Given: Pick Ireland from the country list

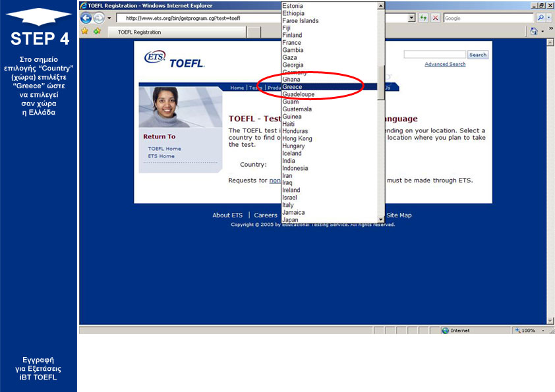Looking at the screenshot, I should point(329,190).
